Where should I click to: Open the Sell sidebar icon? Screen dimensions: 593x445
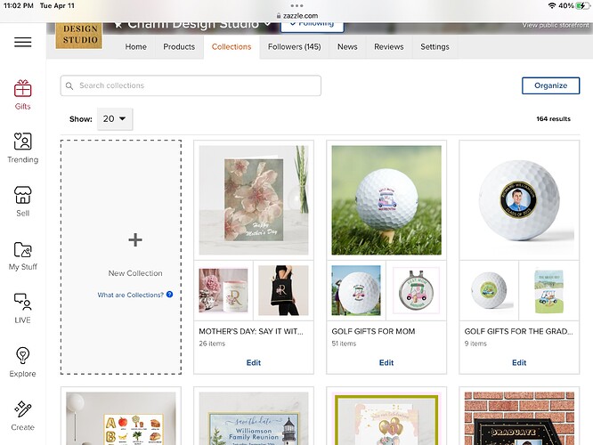pyautogui.click(x=22, y=201)
